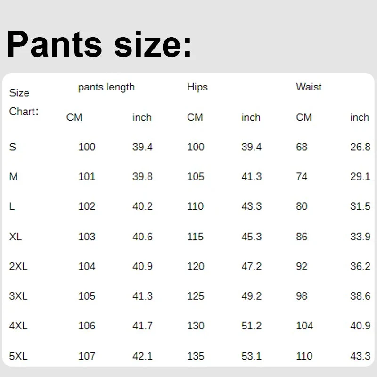Click the M size row label
The image size is (377, 377).
(13, 177)
